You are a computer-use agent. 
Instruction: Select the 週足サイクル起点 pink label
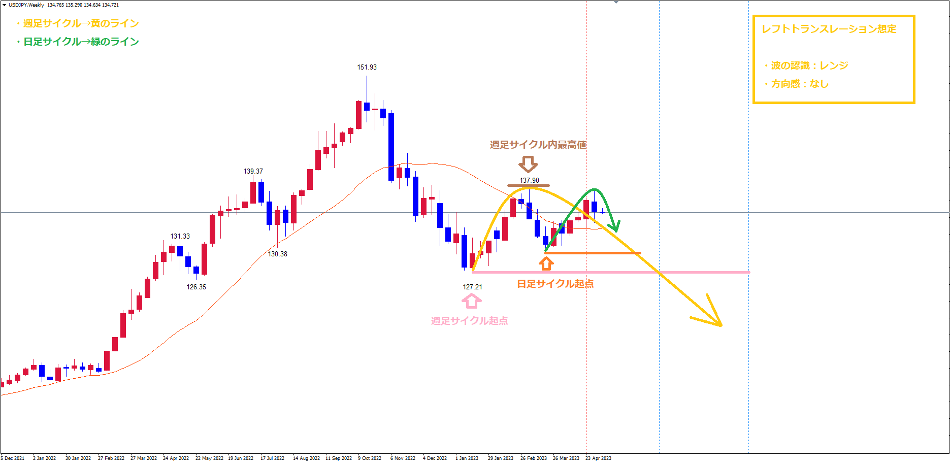click(x=469, y=321)
